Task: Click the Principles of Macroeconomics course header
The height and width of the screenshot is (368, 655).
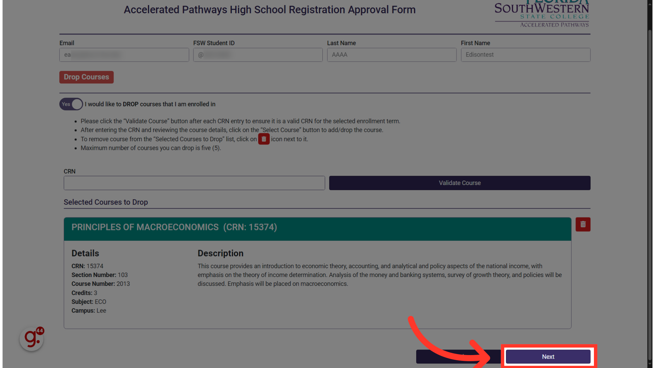Action: pyautogui.click(x=174, y=227)
